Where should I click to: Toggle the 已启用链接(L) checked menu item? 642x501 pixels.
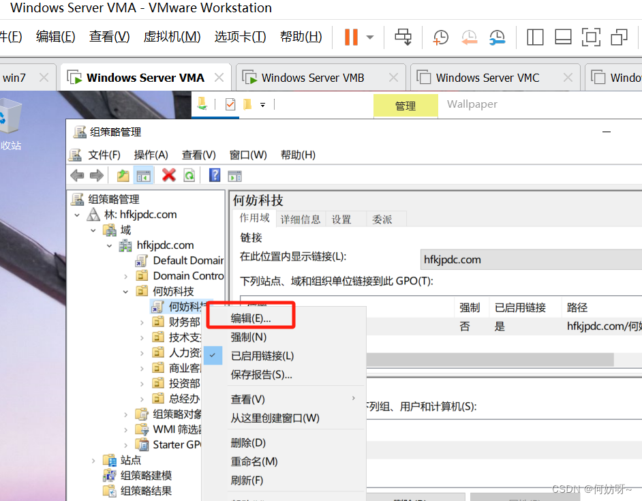[x=262, y=356]
